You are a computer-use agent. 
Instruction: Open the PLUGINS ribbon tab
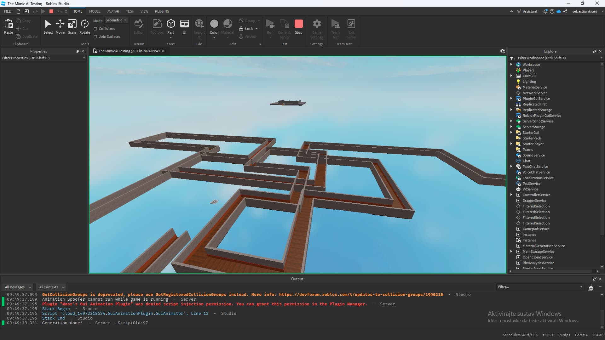pos(162,11)
